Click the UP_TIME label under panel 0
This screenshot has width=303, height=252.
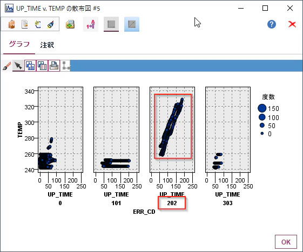point(60,194)
